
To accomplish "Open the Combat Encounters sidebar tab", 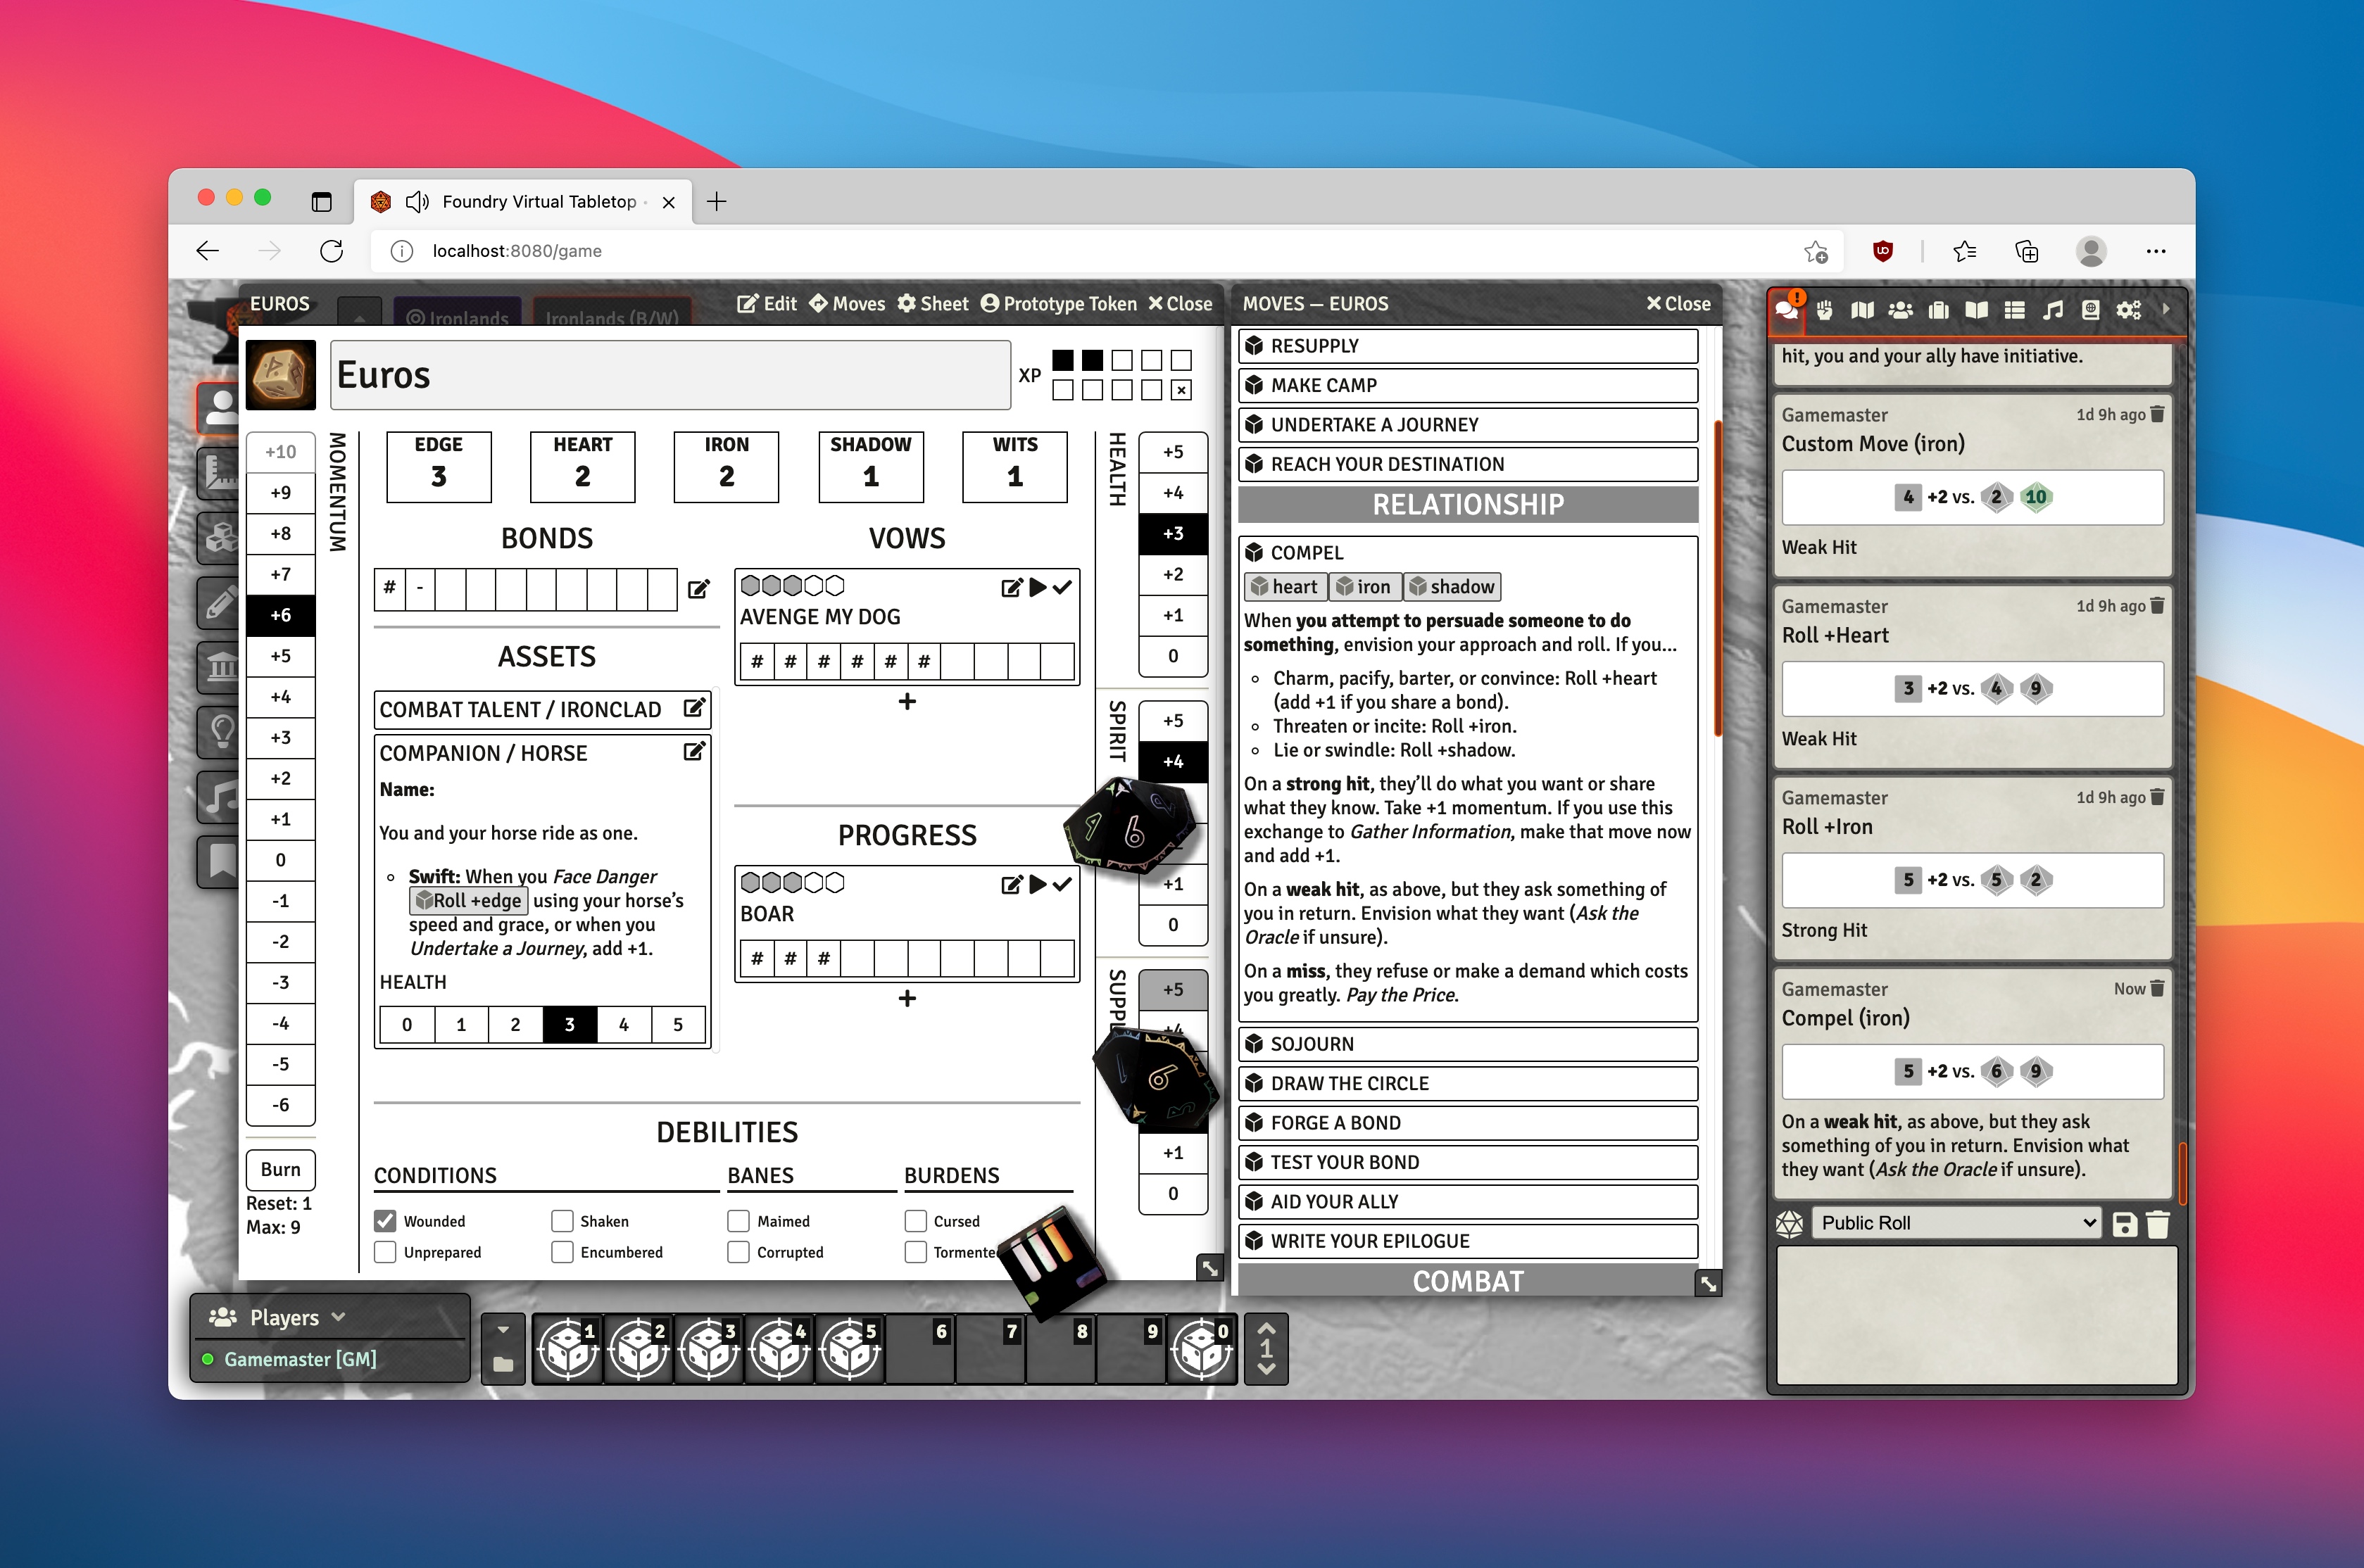I will 1824,311.
